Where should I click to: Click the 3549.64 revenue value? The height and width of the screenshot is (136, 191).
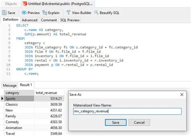56,133
